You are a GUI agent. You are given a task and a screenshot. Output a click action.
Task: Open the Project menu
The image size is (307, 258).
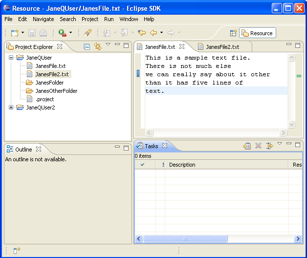tap(90, 19)
